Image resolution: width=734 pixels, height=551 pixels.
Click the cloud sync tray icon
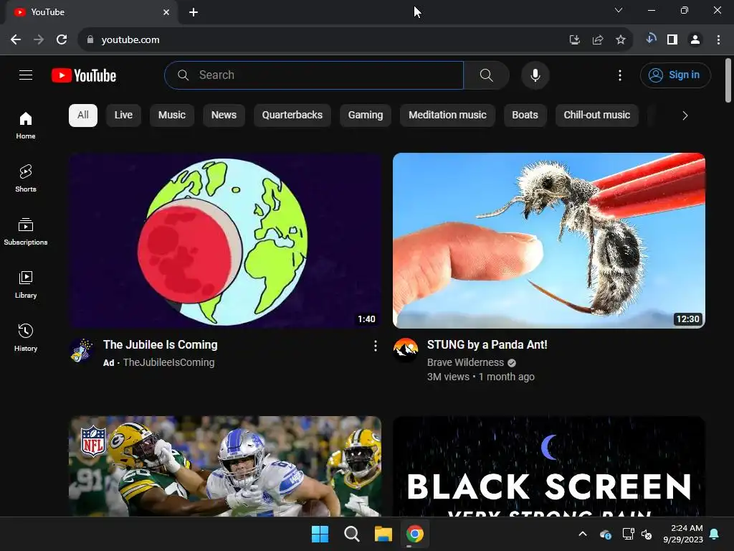click(605, 534)
